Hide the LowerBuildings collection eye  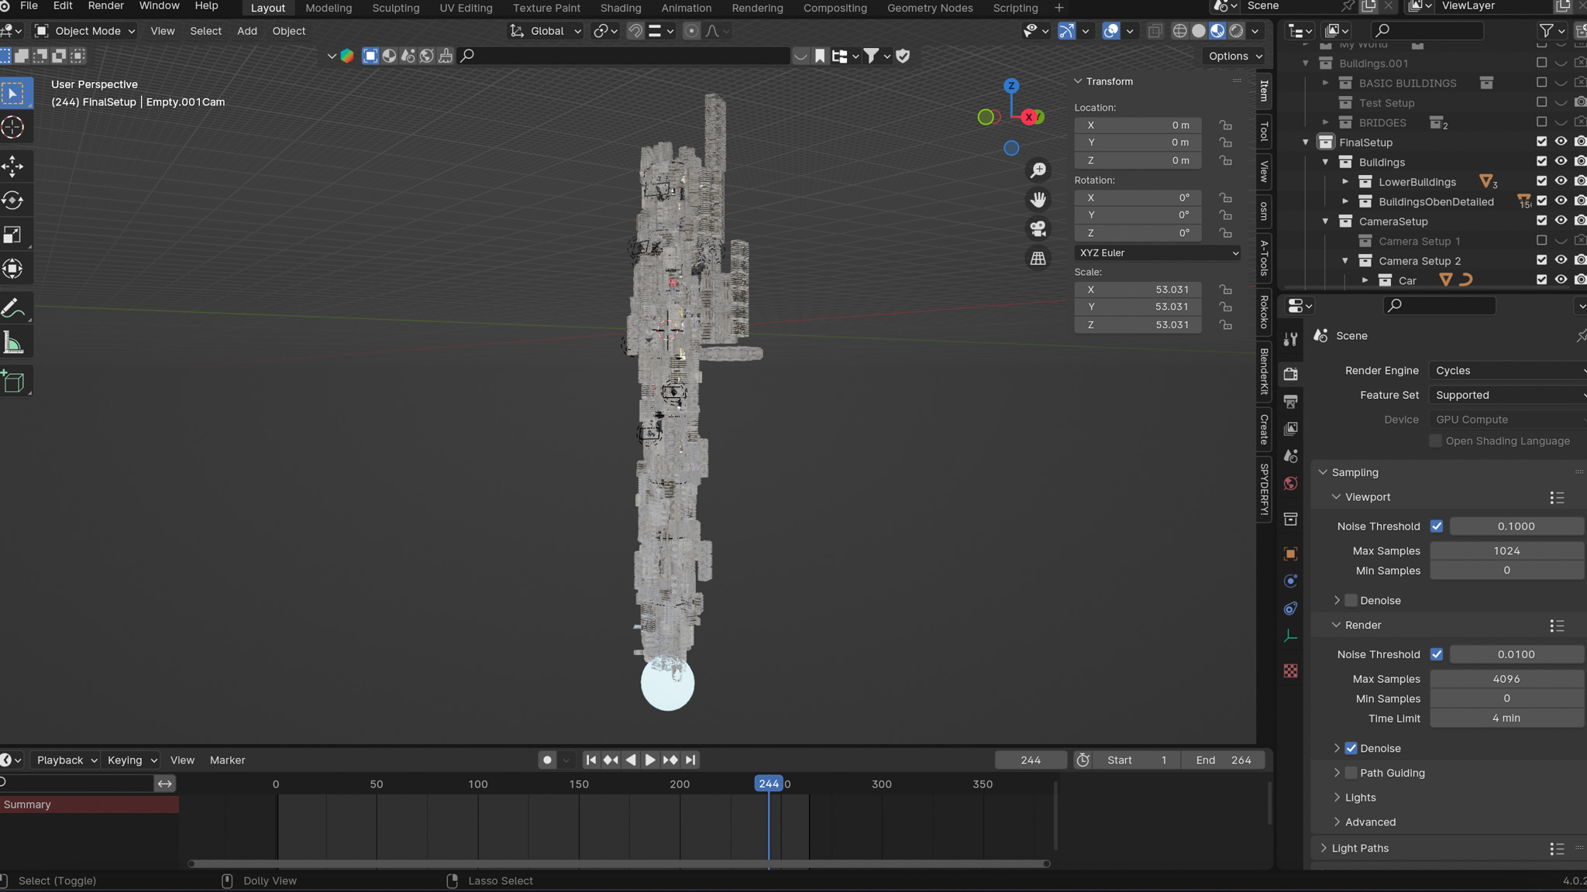coord(1561,181)
